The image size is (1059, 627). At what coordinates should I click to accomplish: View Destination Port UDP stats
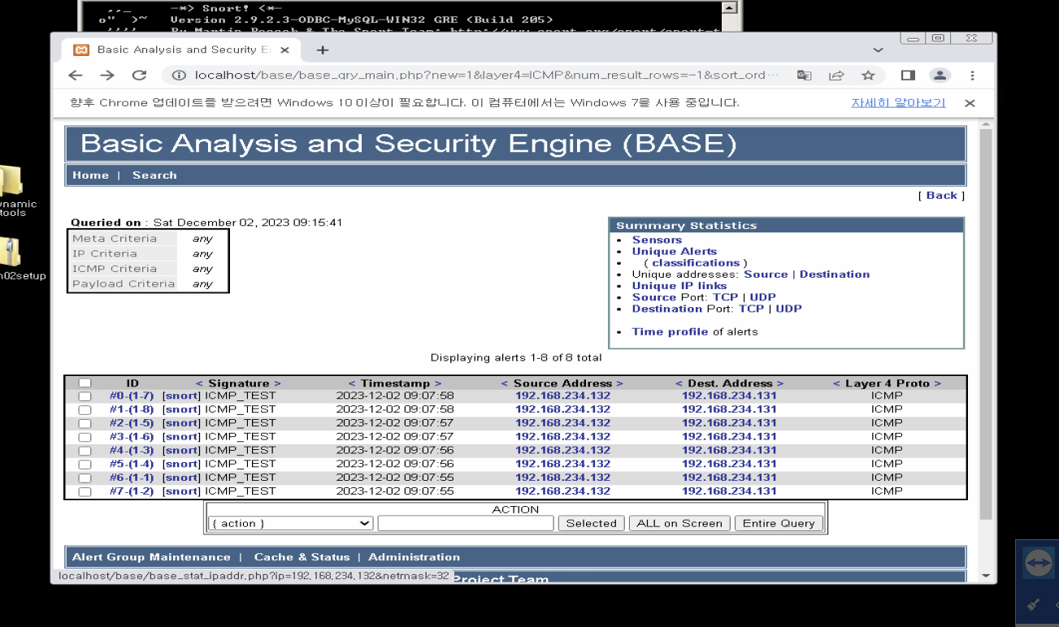coord(788,309)
